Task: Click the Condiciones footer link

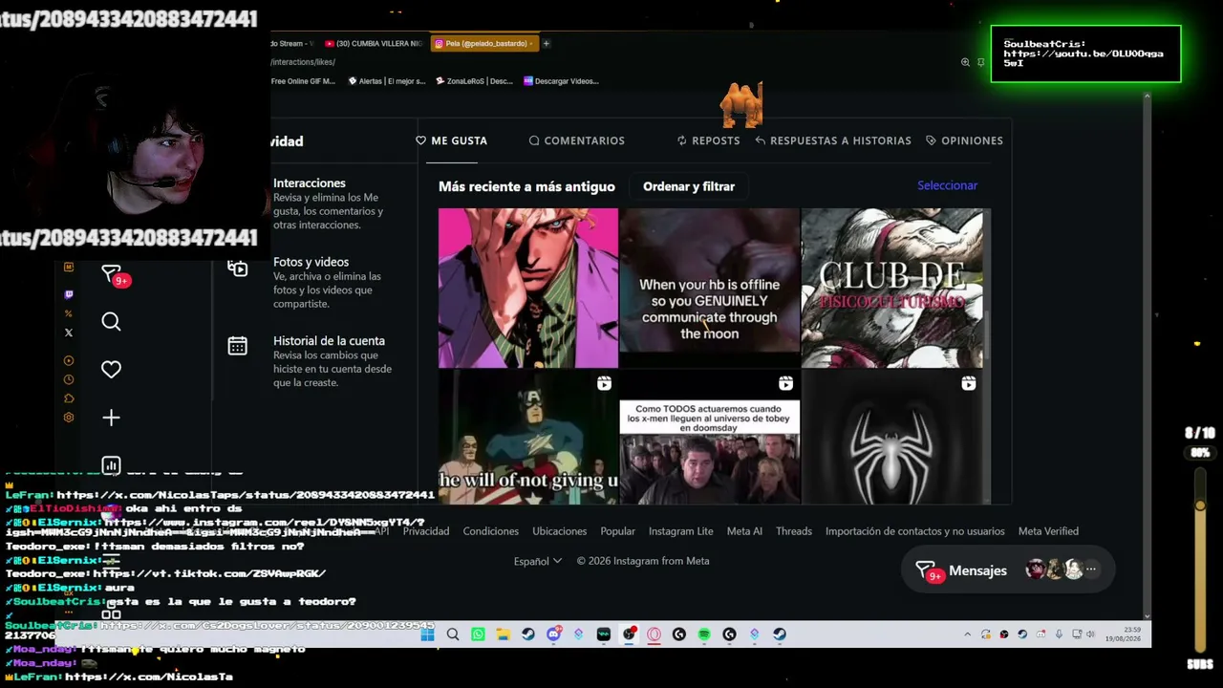Action: (x=491, y=531)
